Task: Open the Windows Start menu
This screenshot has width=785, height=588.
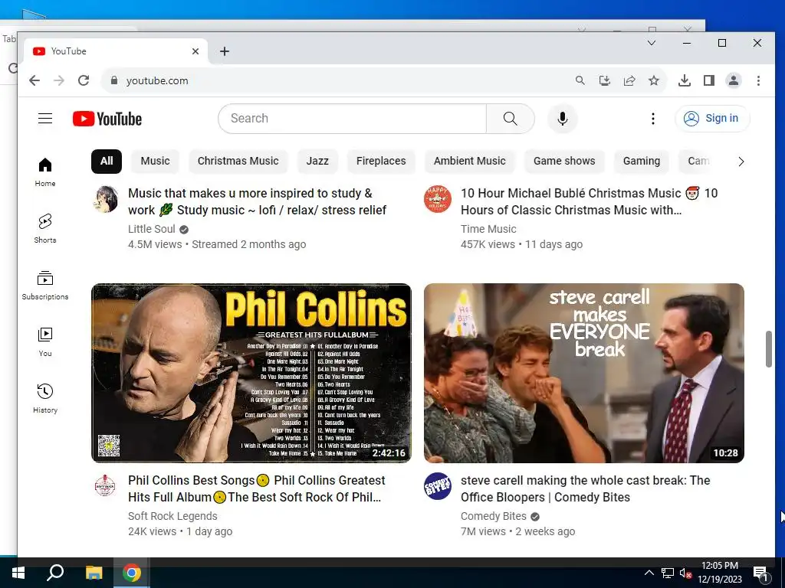Action: pos(18,573)
